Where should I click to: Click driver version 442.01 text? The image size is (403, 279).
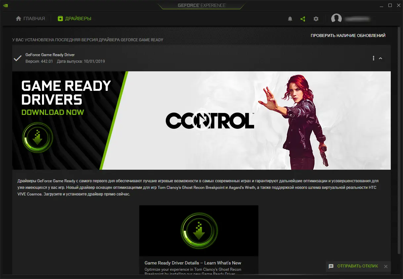pos(39,61)
